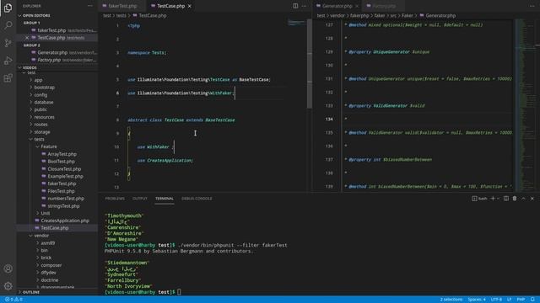Screen dimensions: 540x303
Task: Split the left editor group
Action: [x=295, y=6]
